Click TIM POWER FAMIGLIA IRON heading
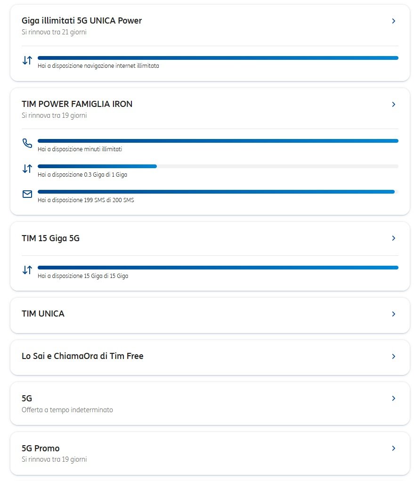The width and height of the screenshot is (414, 481). coord(77,104)
